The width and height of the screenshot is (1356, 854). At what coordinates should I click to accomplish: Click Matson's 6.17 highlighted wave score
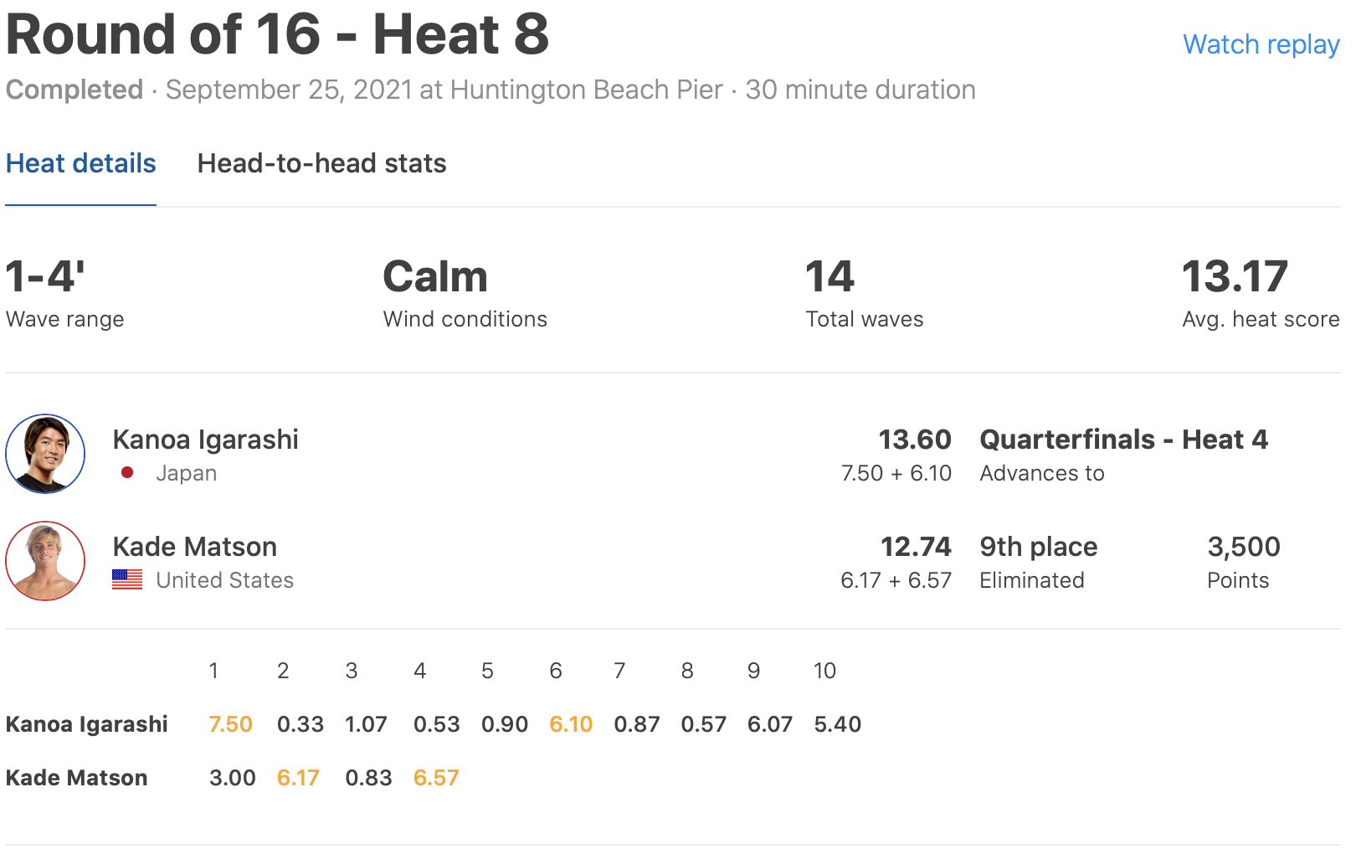298,778
